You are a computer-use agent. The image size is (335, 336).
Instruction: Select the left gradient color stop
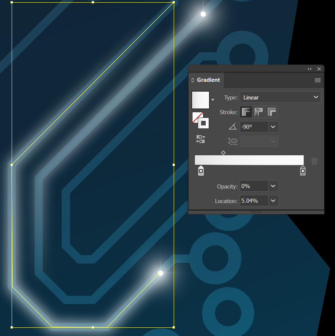[201, 170]
